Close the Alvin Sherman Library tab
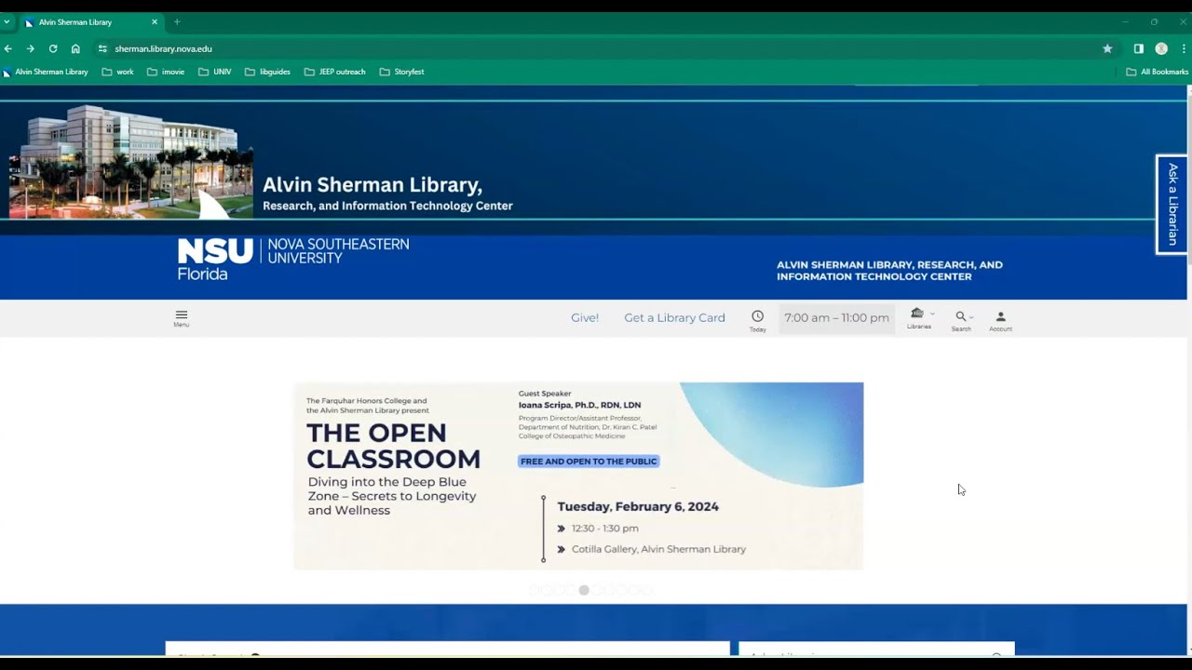 154,21
